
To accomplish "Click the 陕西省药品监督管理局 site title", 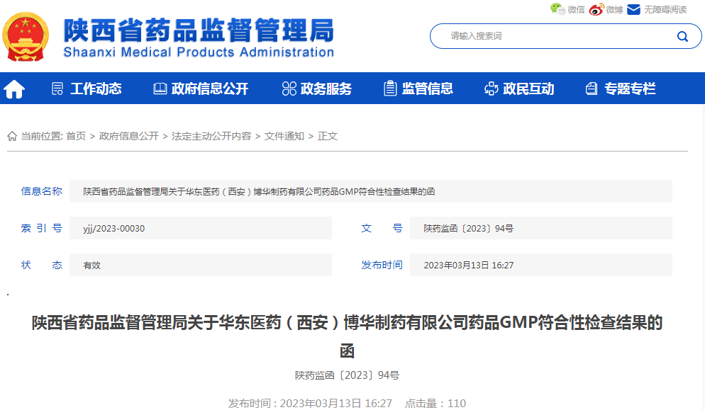I will pyautogui.click(x=199, y=30).
